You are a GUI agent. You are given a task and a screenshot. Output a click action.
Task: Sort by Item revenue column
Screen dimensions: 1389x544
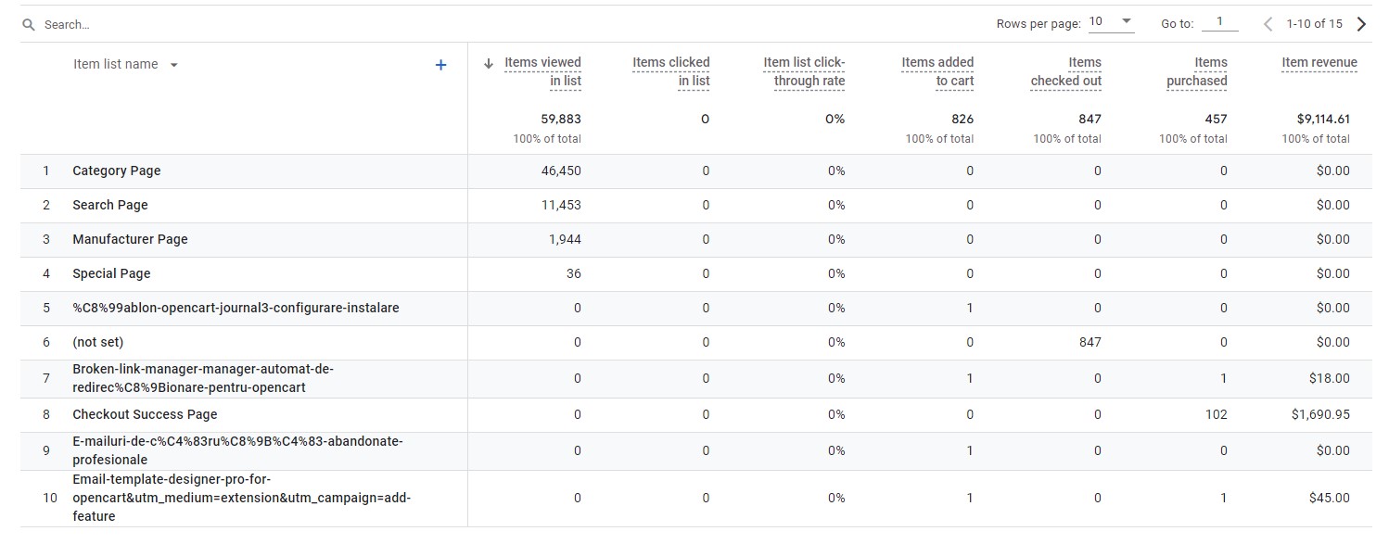pyautogui.click(x=1319, y=63)
